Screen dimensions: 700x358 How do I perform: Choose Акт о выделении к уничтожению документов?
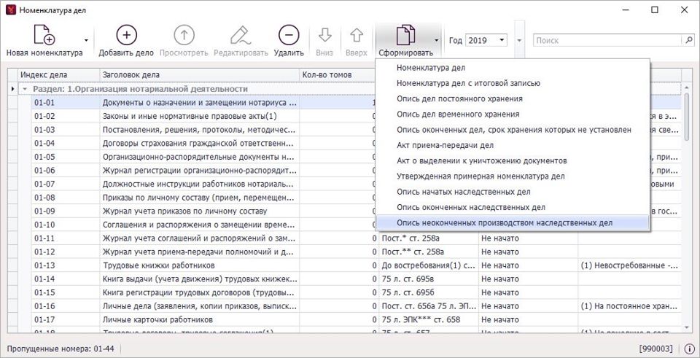pyautogui.click(x=513, y=160)
